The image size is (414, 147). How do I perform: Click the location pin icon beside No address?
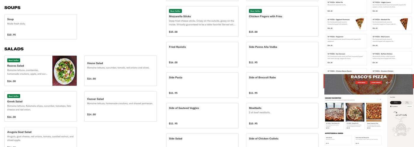[391, 106]
